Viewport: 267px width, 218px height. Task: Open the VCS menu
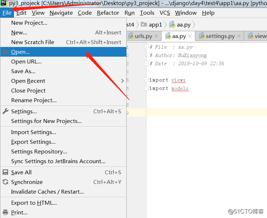coord(165,13)
